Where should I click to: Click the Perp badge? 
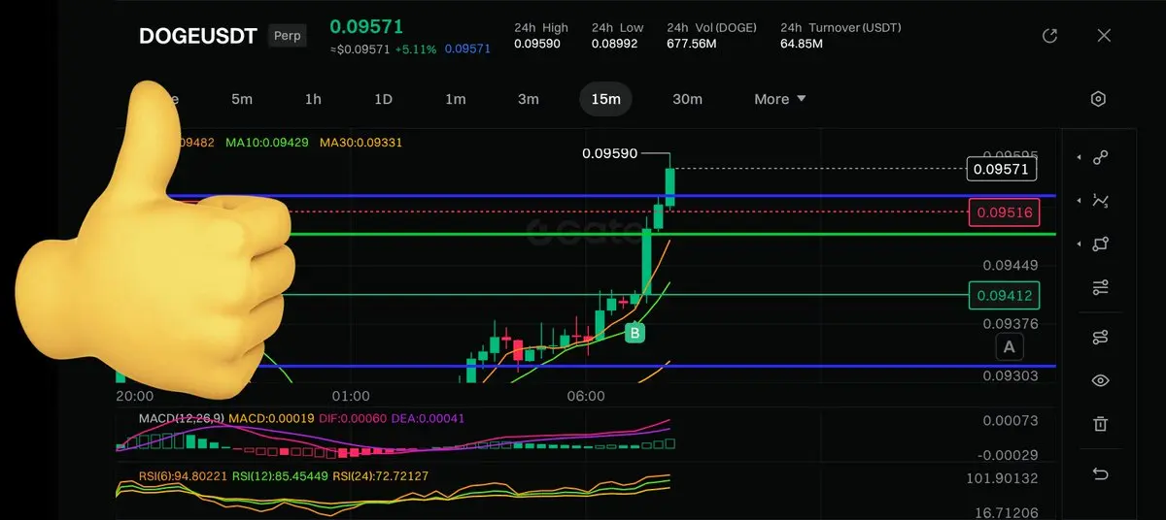click(x=288, y=36)
